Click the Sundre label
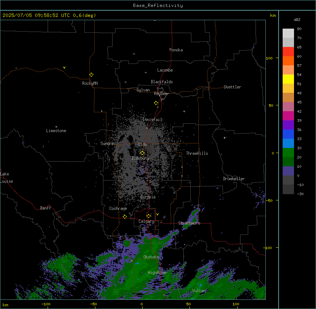Screen dimensions: 316x309 (107, 143)
